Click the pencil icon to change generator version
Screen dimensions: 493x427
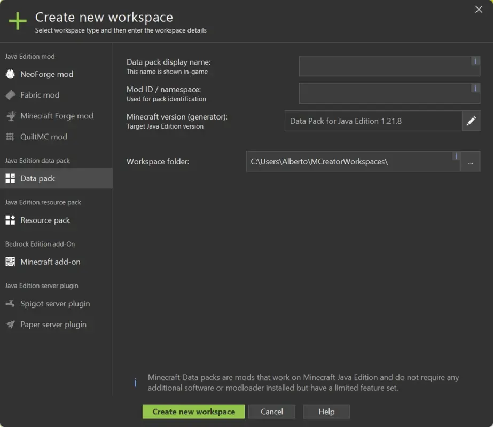[471, 121]
